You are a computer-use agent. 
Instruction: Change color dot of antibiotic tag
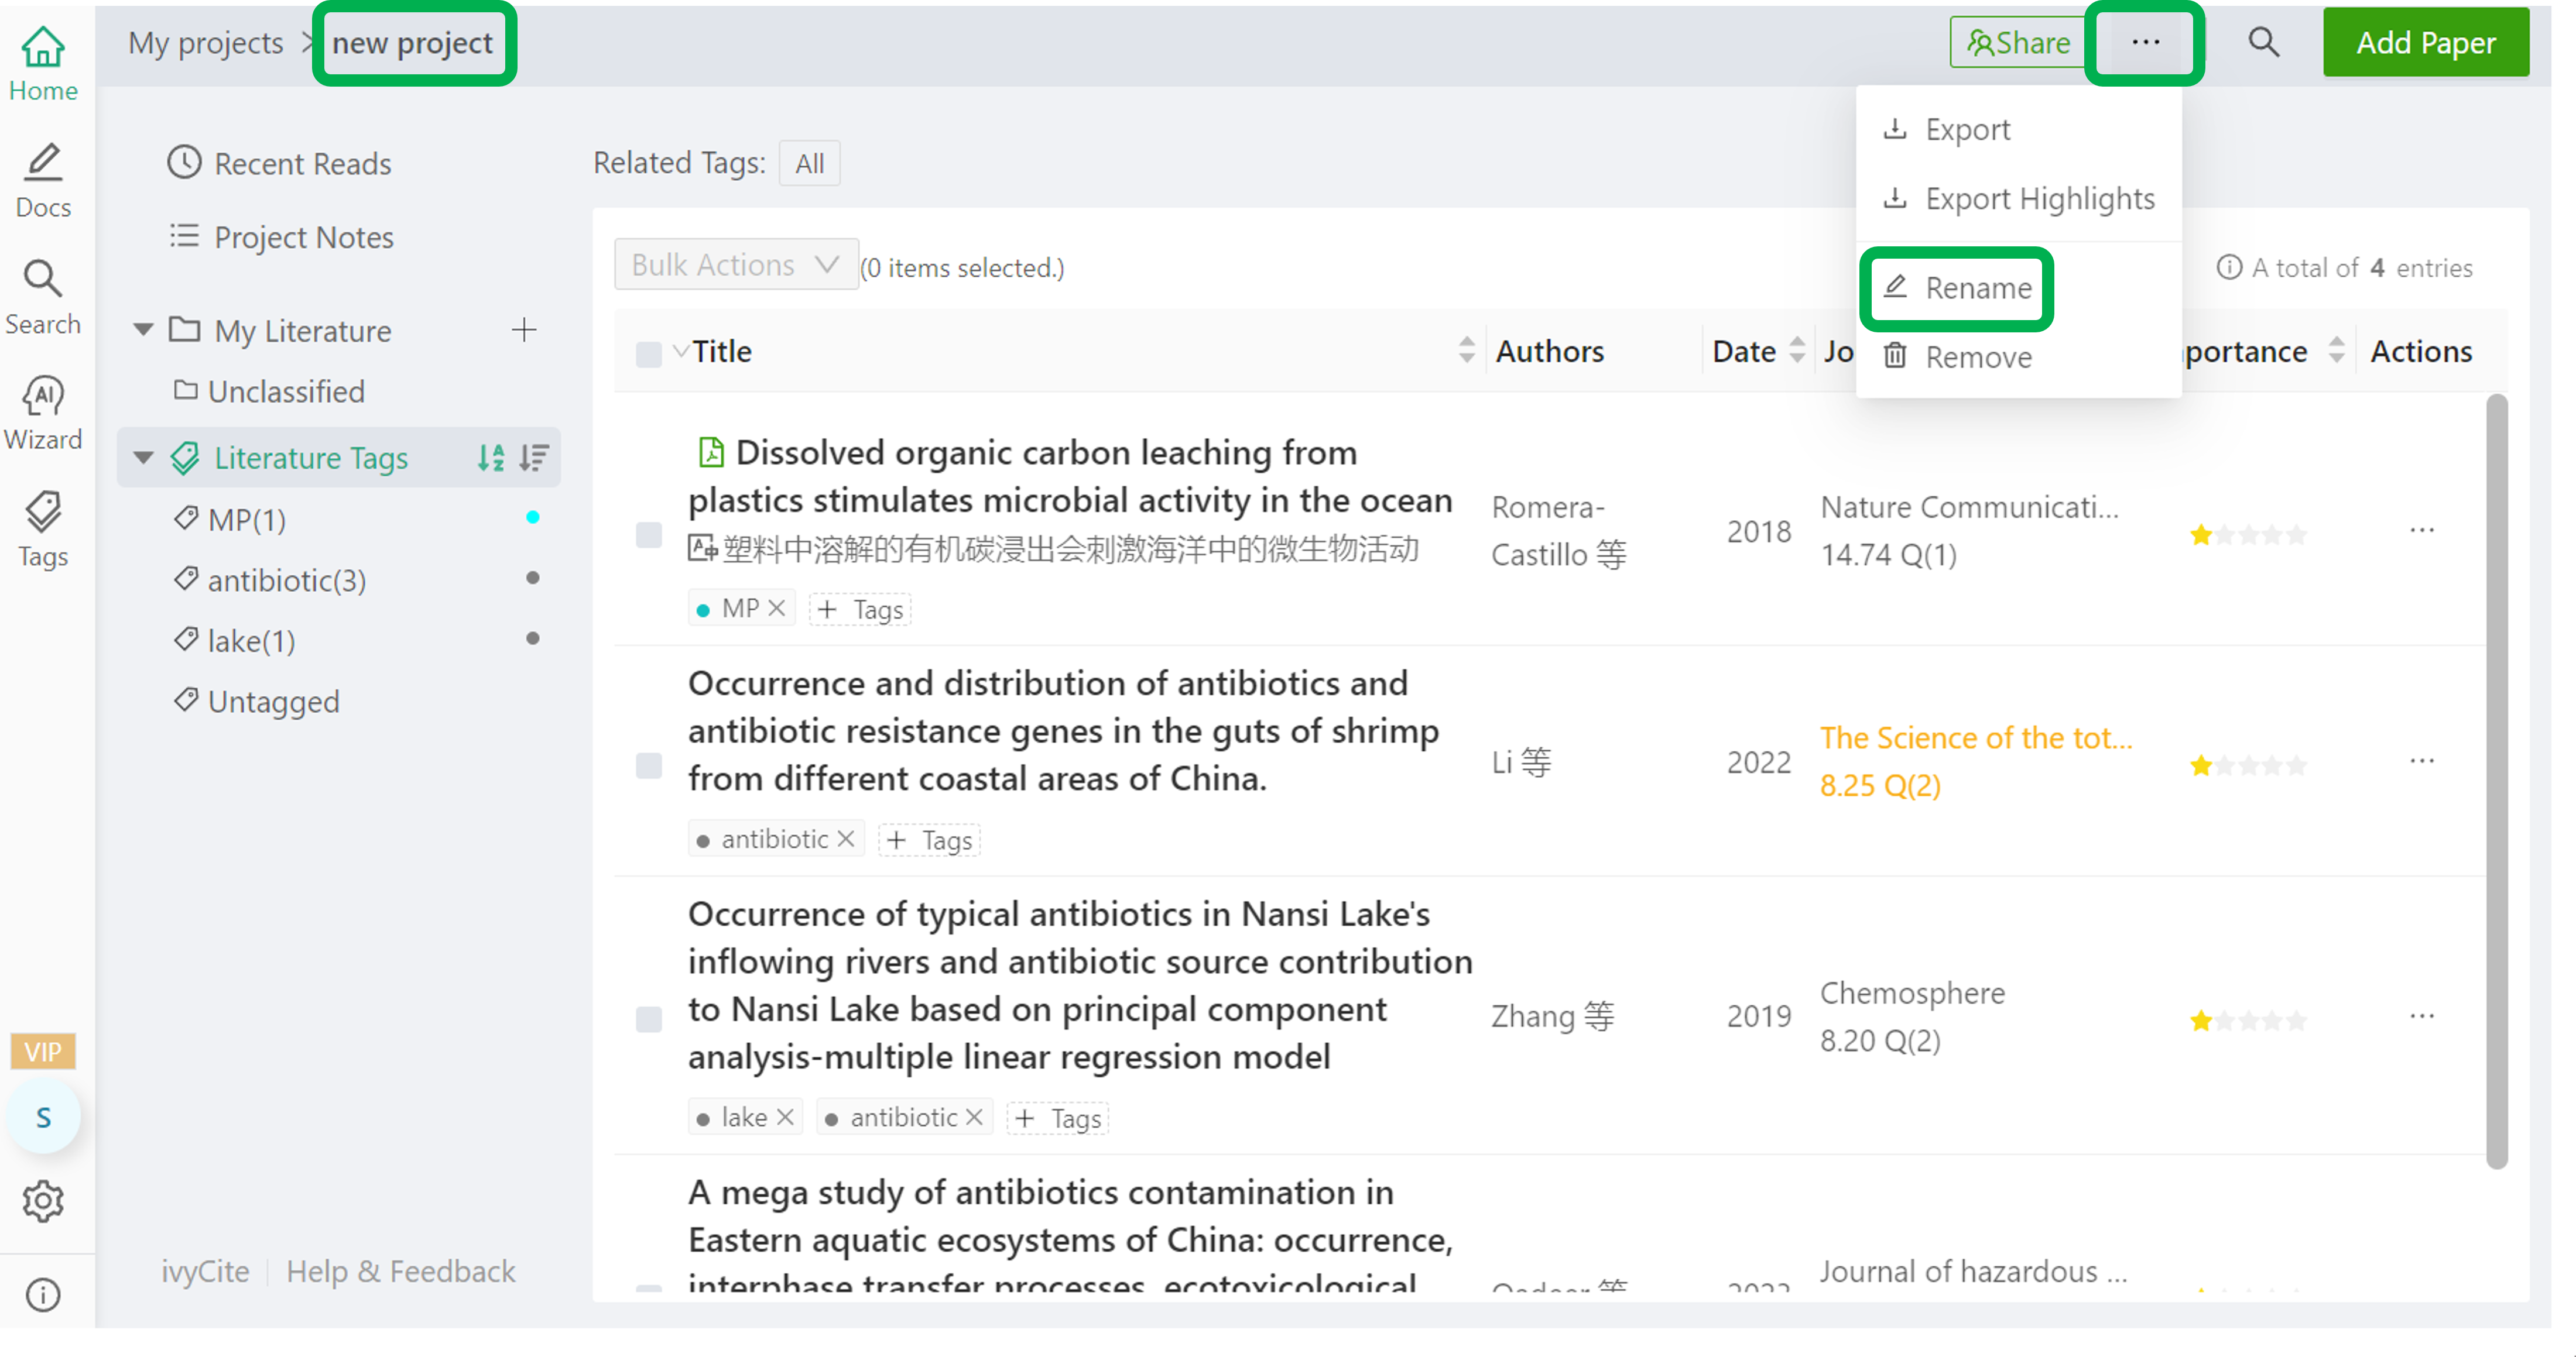[533, 579]
